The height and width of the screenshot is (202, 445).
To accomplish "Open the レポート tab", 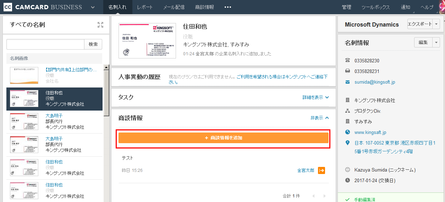I will pos(145,7).
